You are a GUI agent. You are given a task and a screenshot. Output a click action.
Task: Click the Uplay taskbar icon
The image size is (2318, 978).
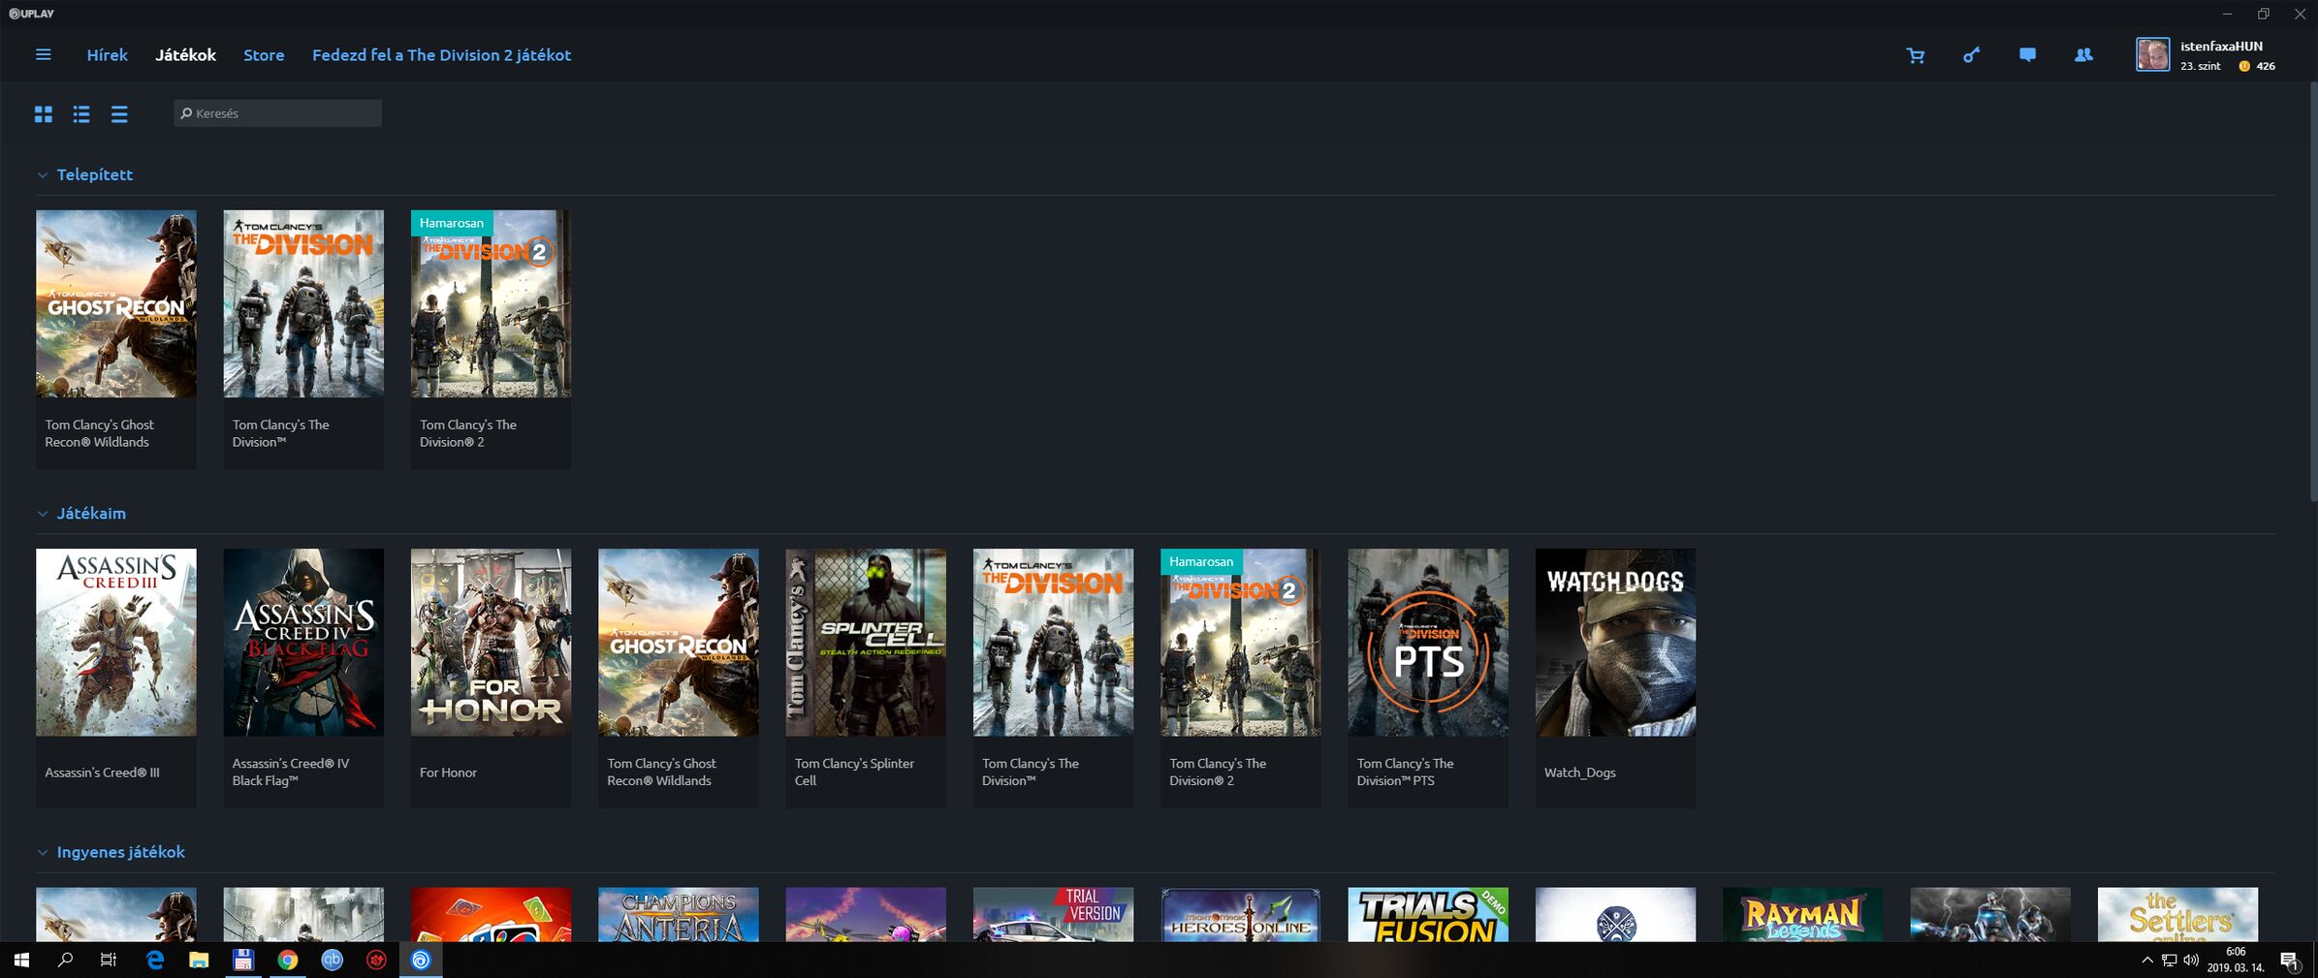tap(421, 960)
